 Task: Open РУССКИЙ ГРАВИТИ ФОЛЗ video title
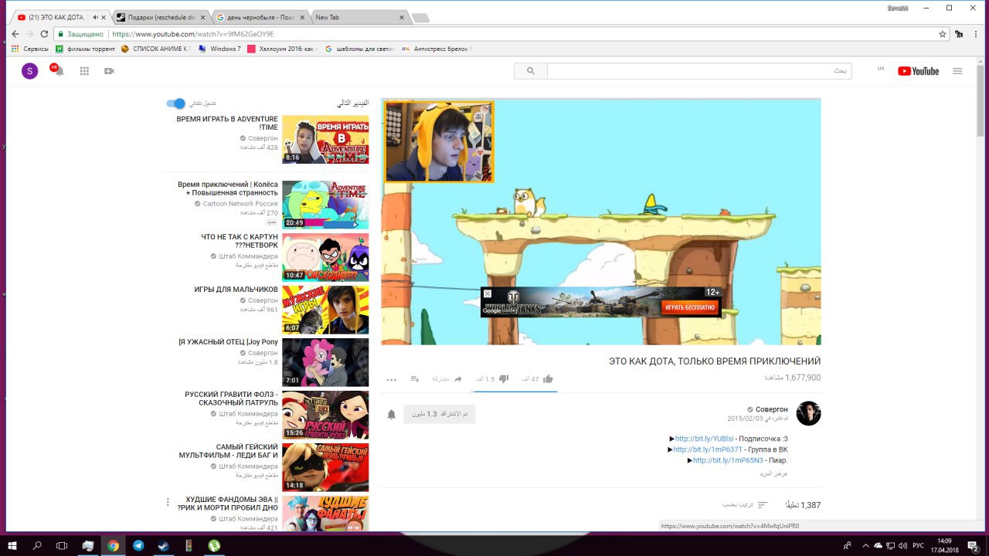(232, 399)
